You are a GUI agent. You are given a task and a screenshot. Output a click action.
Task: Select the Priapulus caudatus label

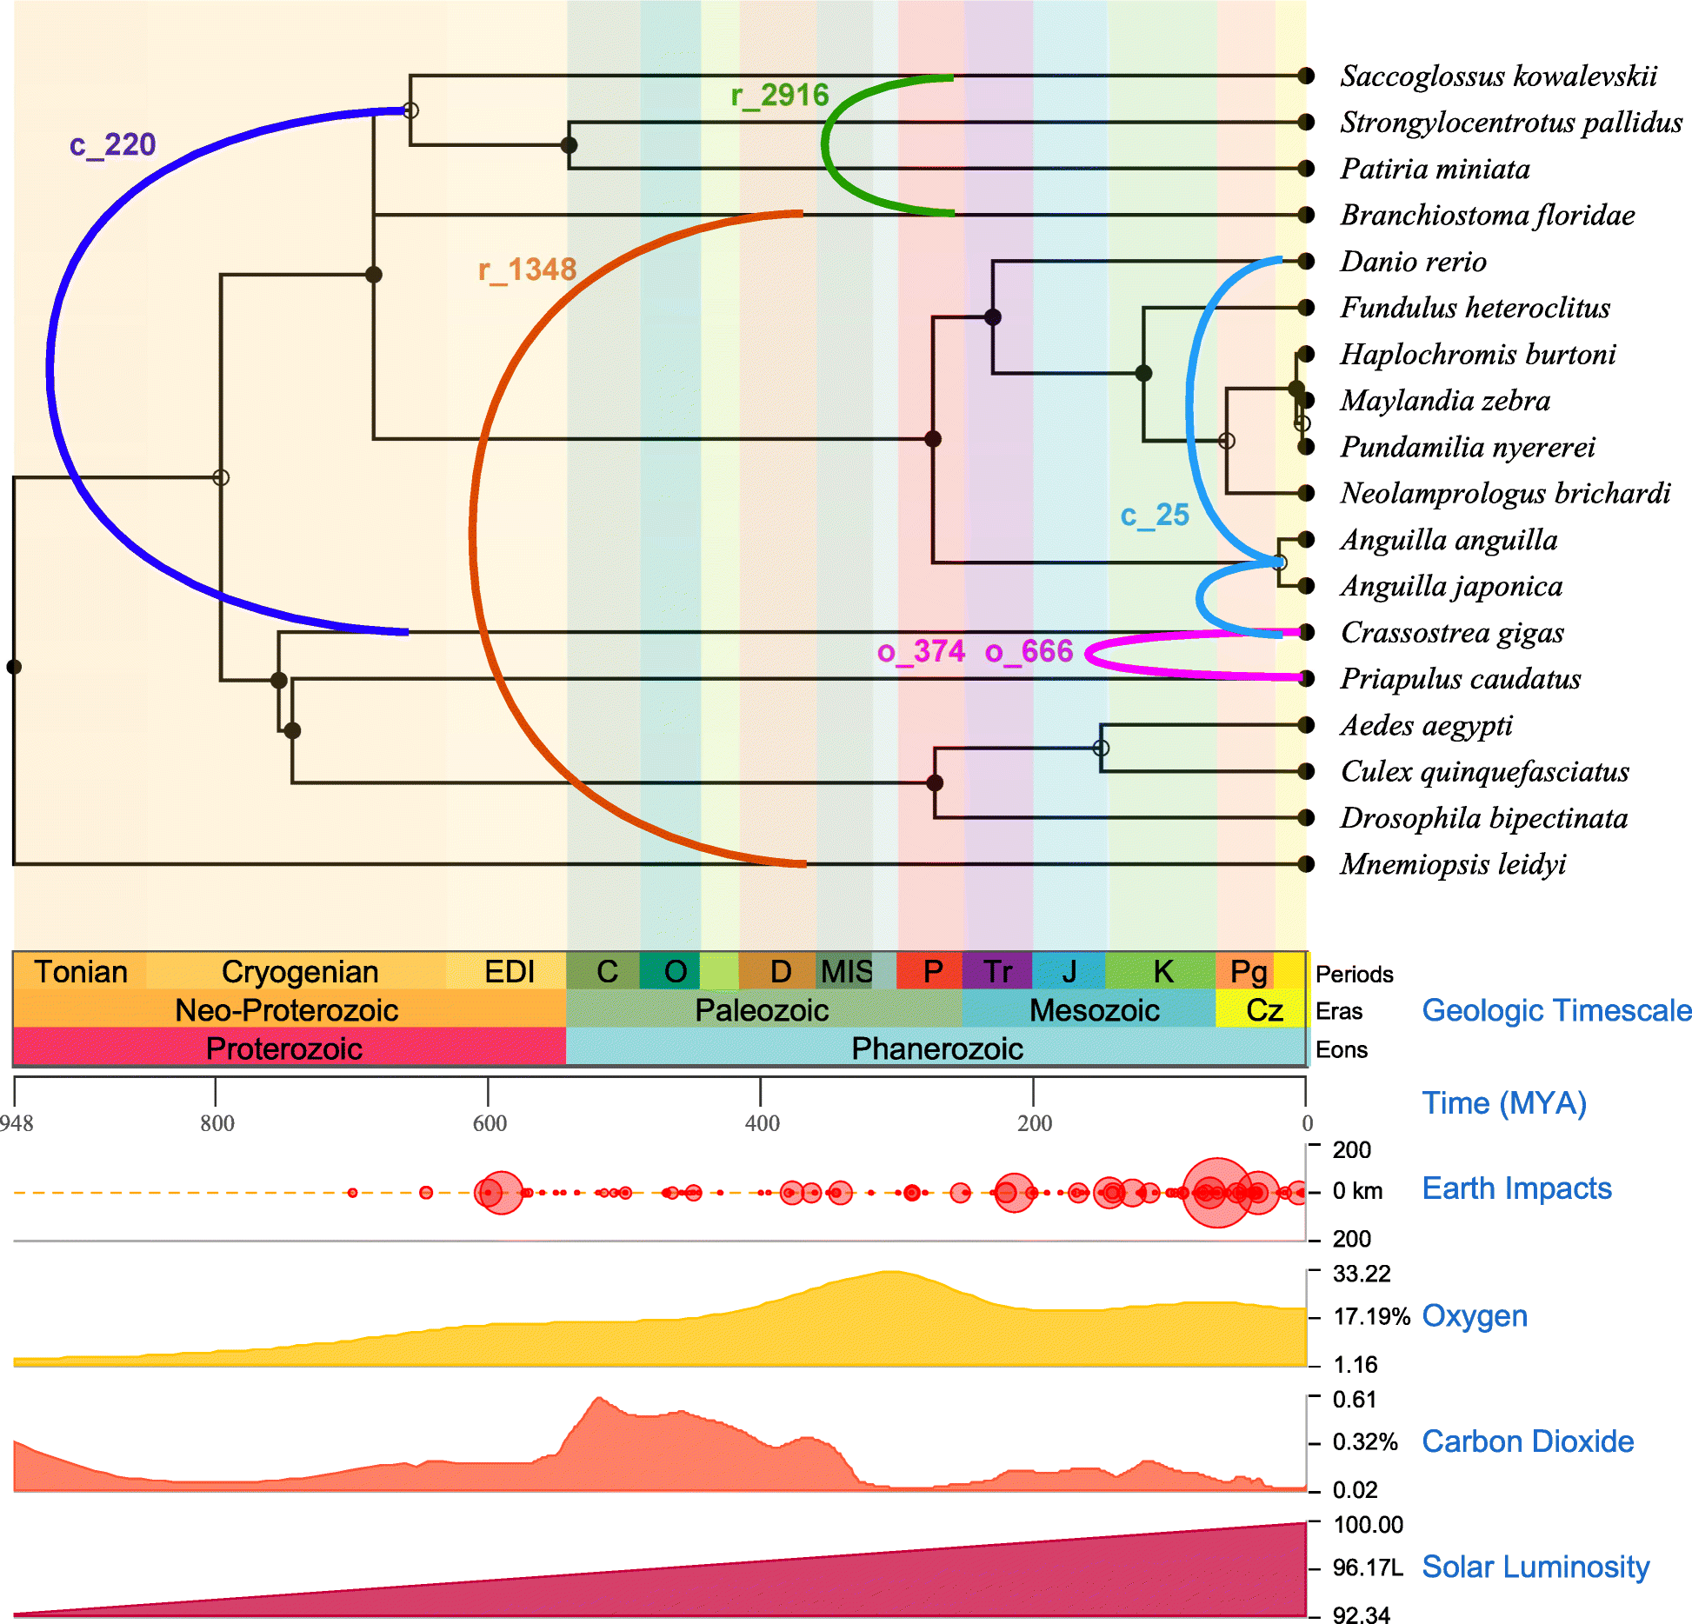click(1461, 678)
